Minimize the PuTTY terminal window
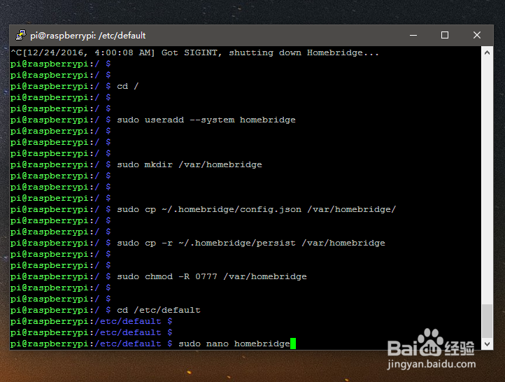505x382 pixels. [x=413, y=35]
